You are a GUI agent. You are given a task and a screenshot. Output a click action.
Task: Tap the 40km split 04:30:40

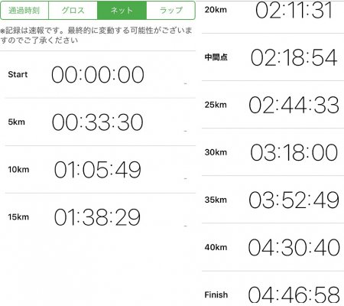tap(294, 247)
